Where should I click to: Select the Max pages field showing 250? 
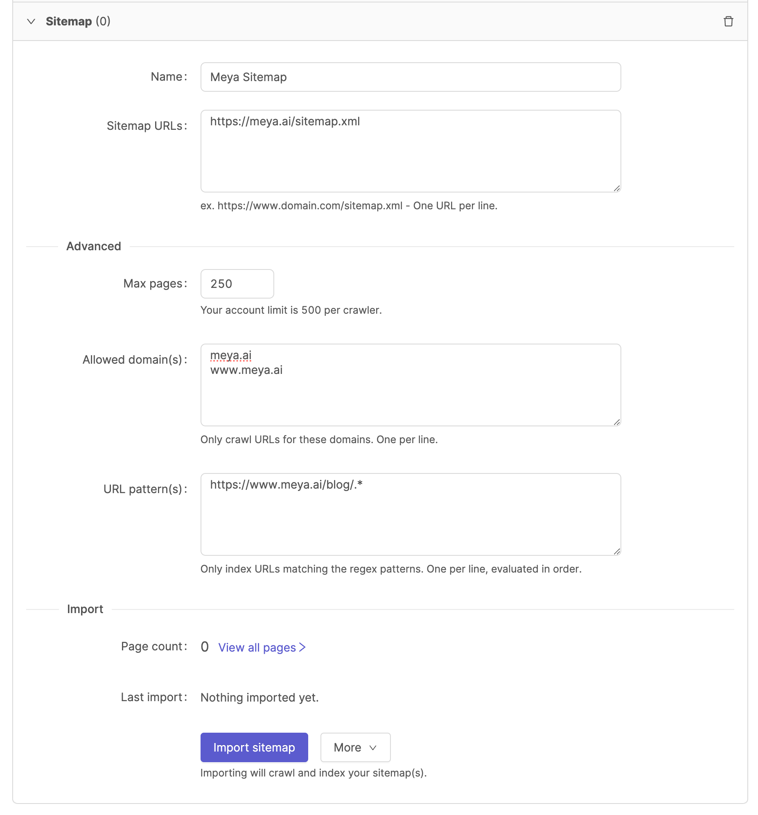click(x=237, y=284)
